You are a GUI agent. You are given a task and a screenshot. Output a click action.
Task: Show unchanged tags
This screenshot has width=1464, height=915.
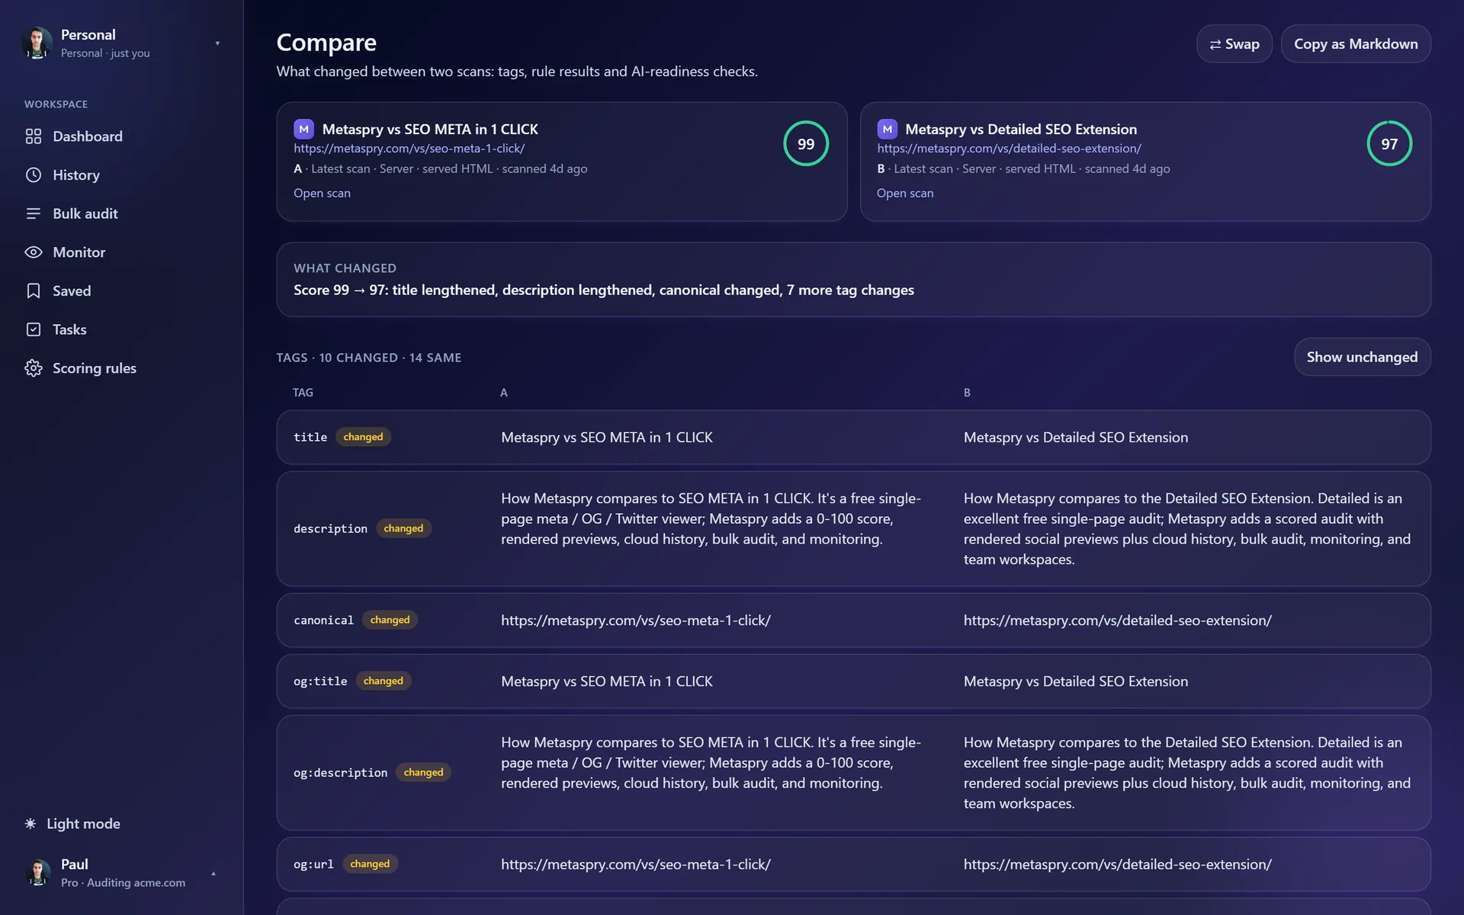click(1362, 357)
